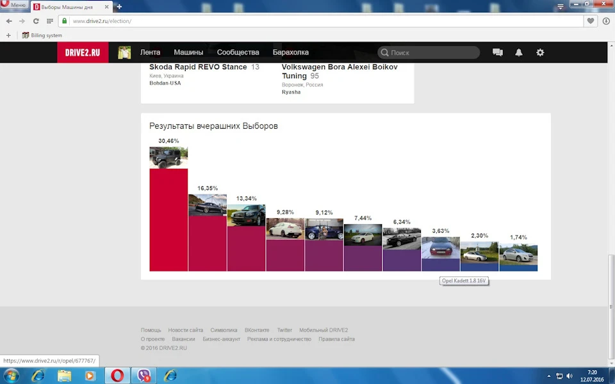Reload the page with the refresh icon

click(x=36, y=21)
